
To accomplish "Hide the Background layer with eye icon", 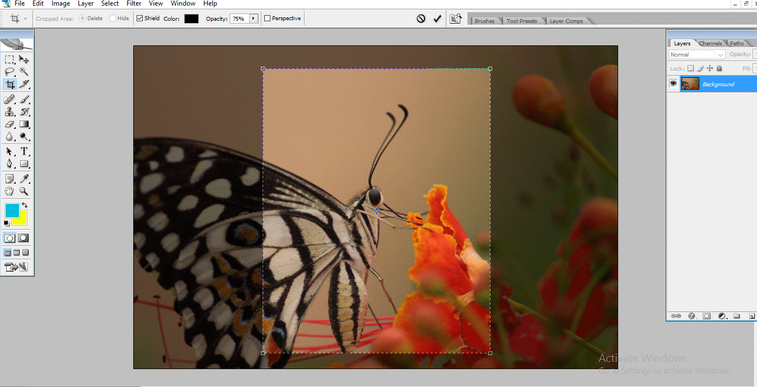I will tap(673, 84).
